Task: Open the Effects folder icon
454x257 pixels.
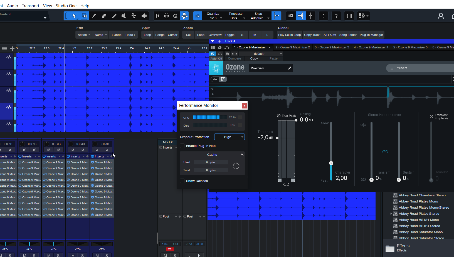Action: coord(390,248)
